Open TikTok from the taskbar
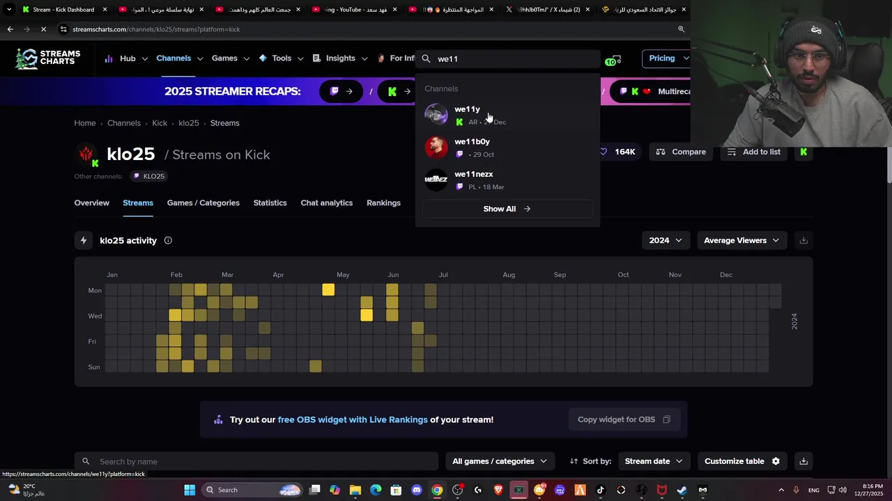The width and height of the screenshot is (892, 501). pos(601,490)
